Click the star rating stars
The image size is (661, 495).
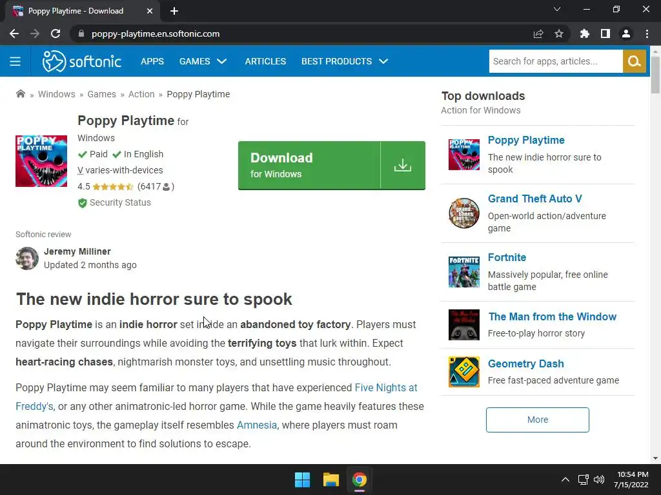pyautogui.click(x=112, y=186)
